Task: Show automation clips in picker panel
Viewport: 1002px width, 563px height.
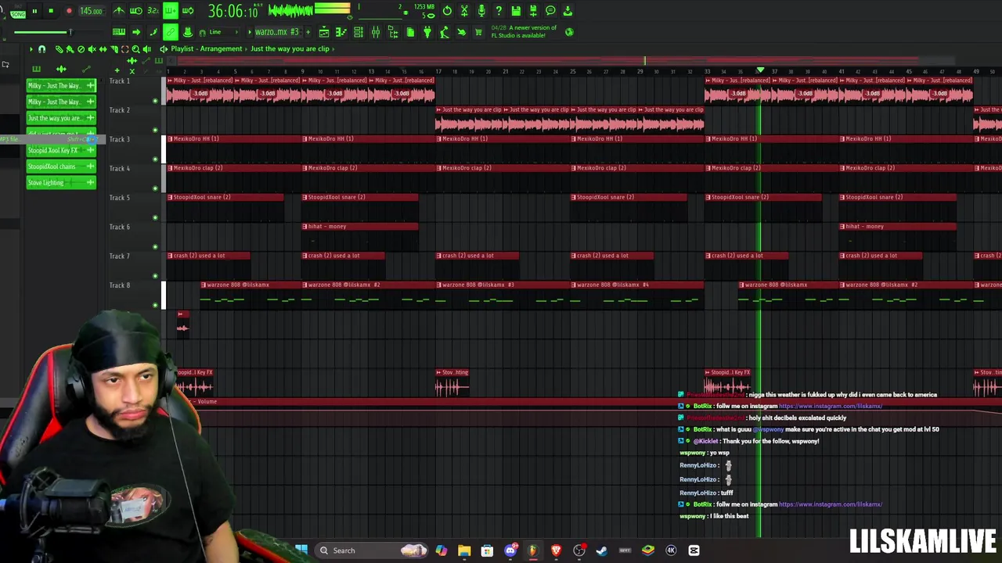Action: click(88, 70)
